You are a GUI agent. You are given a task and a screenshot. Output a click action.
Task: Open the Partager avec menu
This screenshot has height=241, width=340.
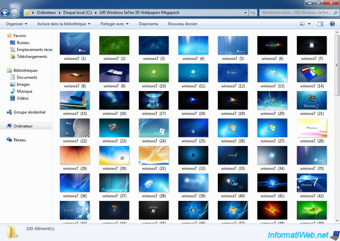(115, 24)
